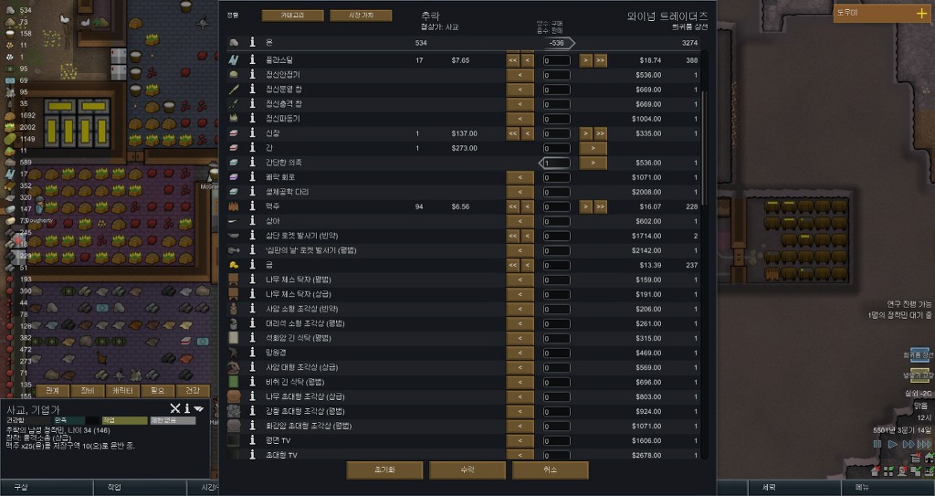Viewport: 935px width, 496px height.
Task: Click the $2678.00 price of 초대형 TV
Action: [646, 455]
